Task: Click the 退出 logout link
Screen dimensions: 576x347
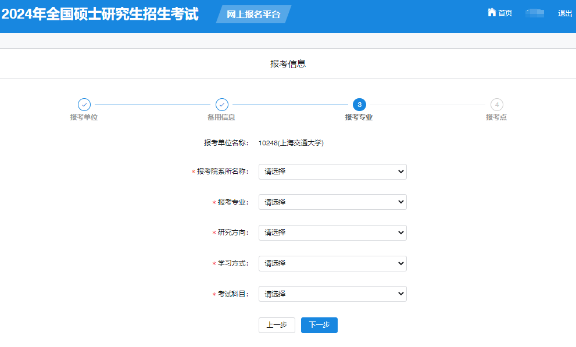Action: tap(565, 13)
